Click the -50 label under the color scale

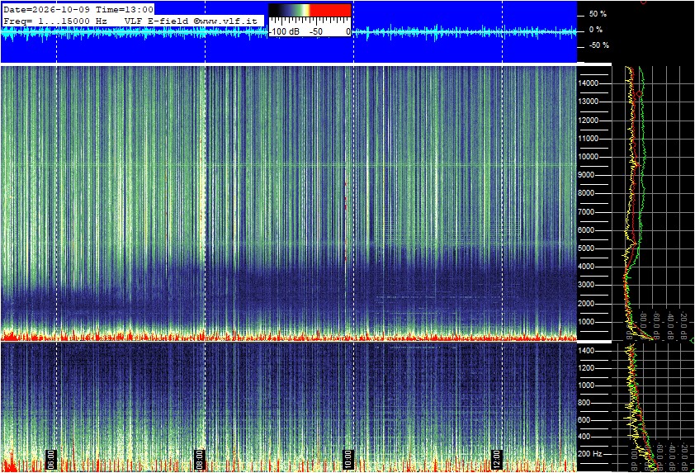[x=315, y=32]
